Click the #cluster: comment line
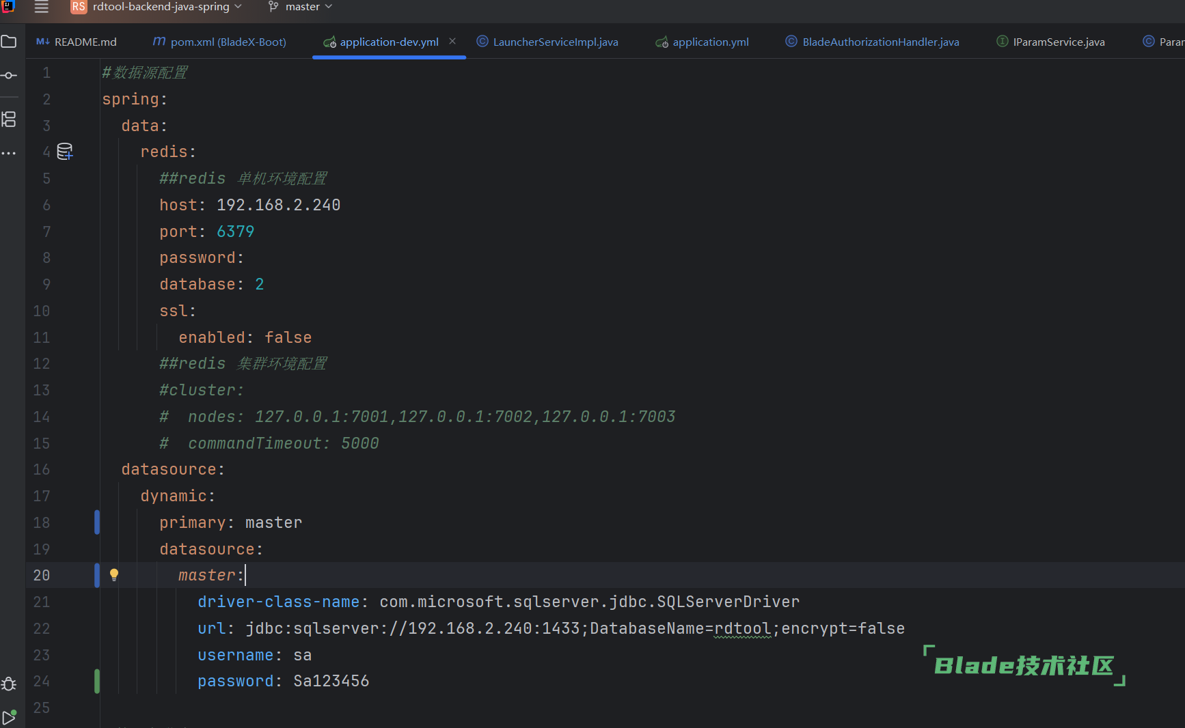The image size is (1185, 728). point(201,390)
